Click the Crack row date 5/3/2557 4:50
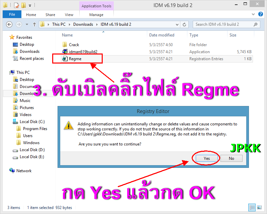The width and height of the screenshot is (267, 214). (x=161, y=45)
